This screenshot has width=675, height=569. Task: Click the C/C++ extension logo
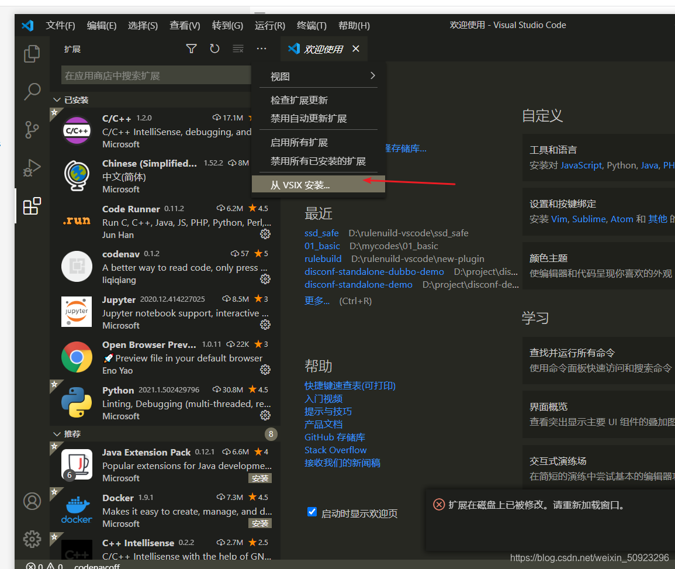(77, 130)
